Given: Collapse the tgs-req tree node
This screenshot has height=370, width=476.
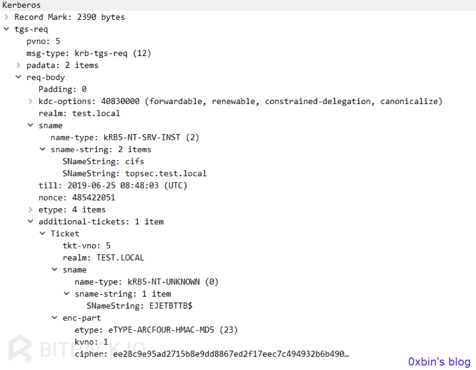Looking at the screenshot, I should tap(7, 29).
